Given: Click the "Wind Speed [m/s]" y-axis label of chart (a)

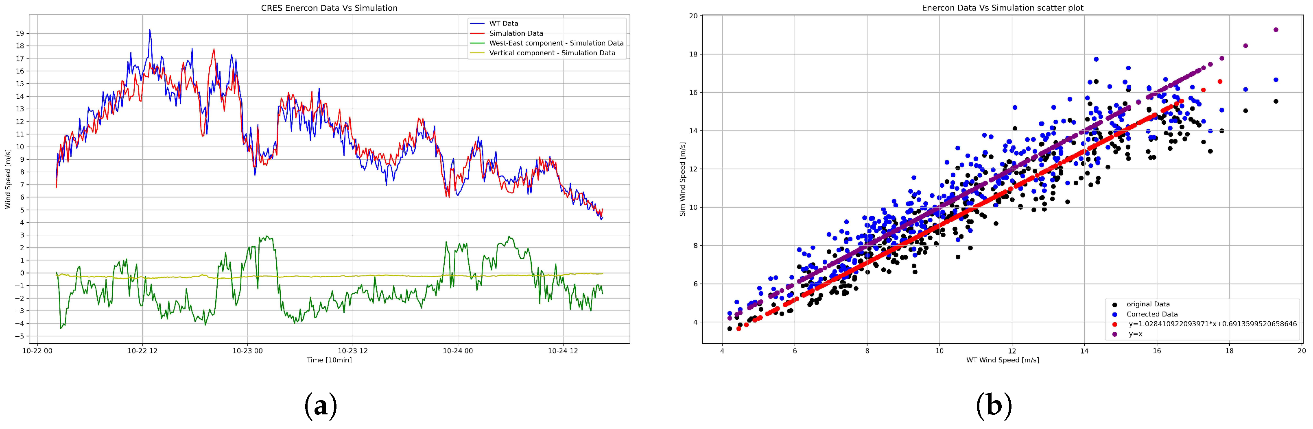Looking at the screenshot, I should coord(8,179).
